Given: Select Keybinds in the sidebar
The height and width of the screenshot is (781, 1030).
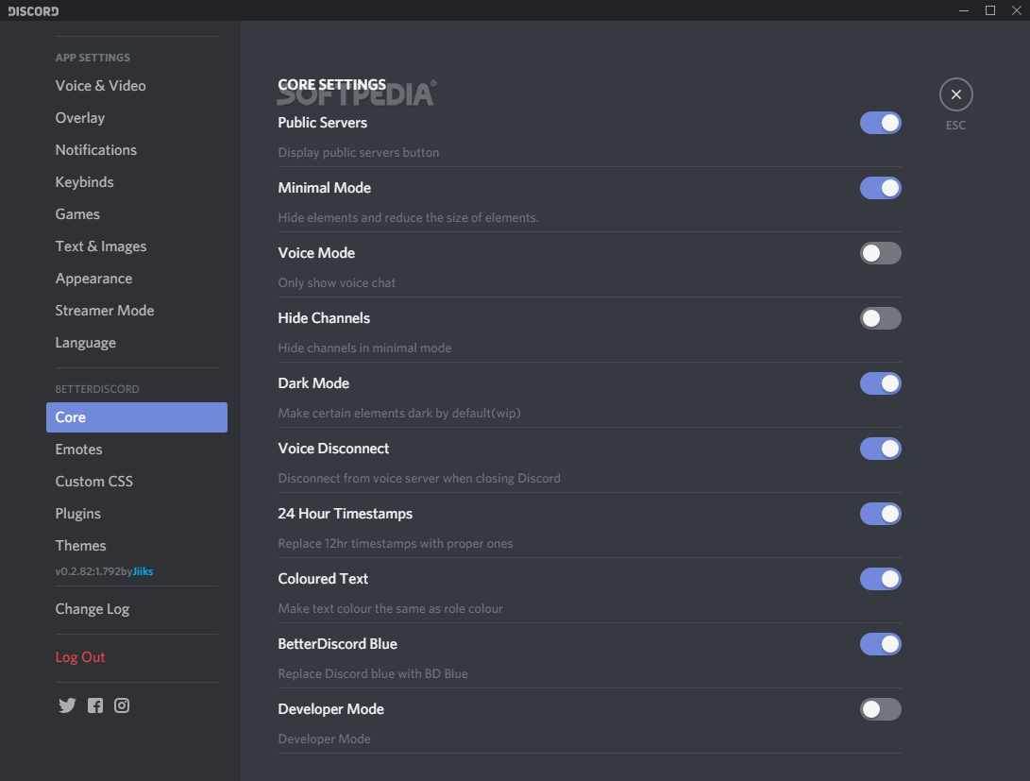Looking at the screenshot, I should pyautogui.click(x=137, y=182).
